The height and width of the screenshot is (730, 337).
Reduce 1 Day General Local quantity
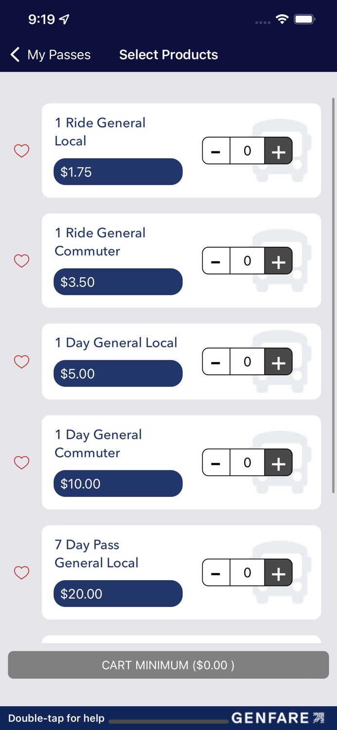pyautogui.click(x=216, y=362)
